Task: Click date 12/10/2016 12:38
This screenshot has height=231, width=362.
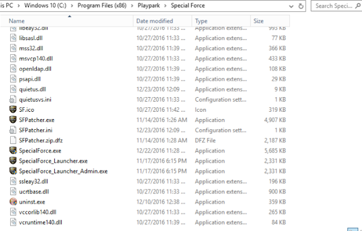Action: (161, 202)
